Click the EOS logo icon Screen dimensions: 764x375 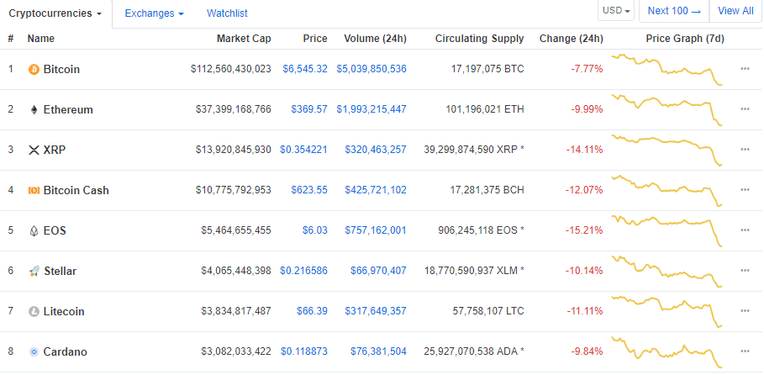(34, 230)
